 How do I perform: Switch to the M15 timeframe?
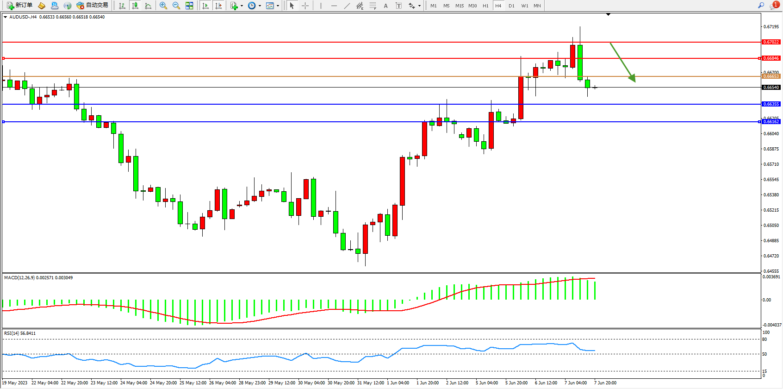(x=459, y=6)
